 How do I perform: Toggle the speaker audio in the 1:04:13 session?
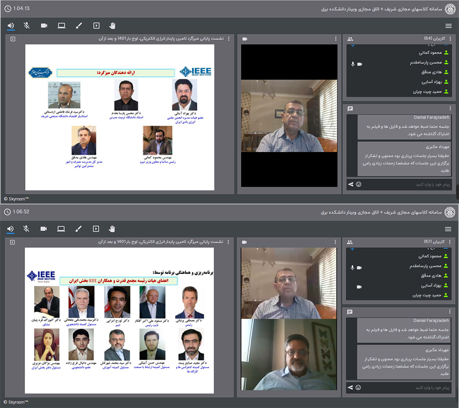[10, 26]
